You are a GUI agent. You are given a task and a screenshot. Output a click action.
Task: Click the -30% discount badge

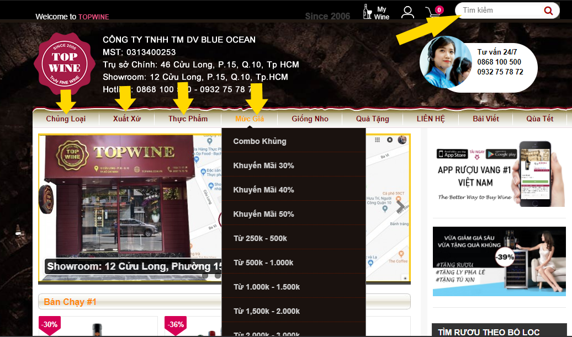[x=49, y=324]
